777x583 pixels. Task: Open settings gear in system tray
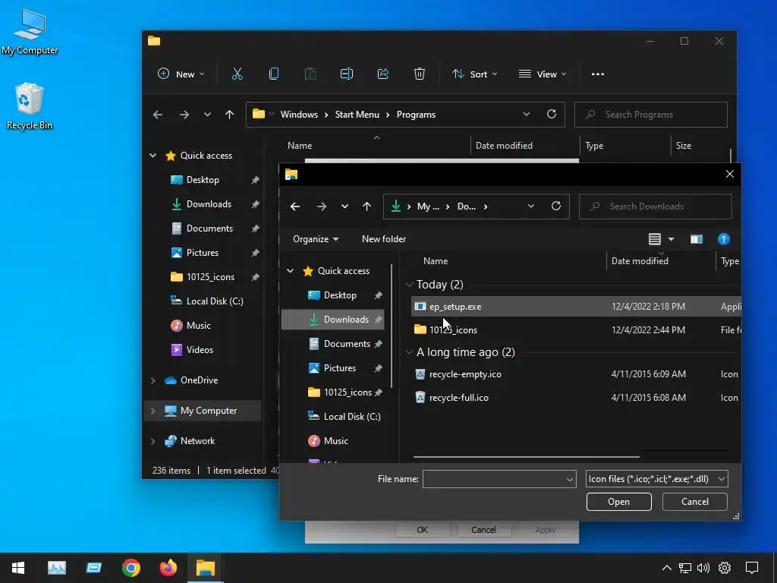[x=725, y=568]
